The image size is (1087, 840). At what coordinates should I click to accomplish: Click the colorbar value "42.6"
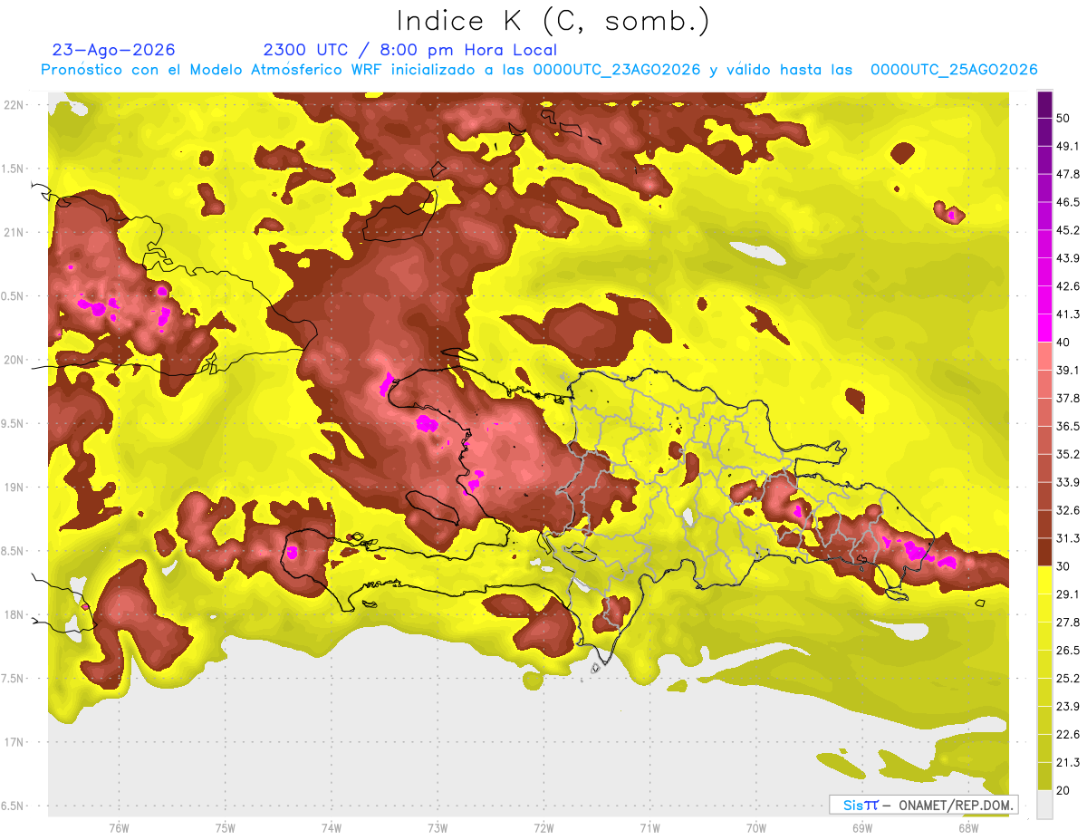coord(1069,286)
